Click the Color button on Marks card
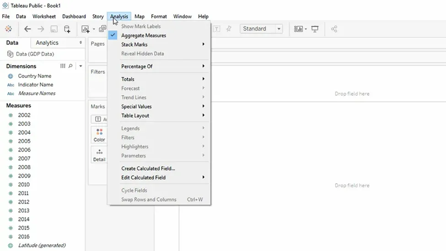The image size is (446, 251). [x=99, y=135]
